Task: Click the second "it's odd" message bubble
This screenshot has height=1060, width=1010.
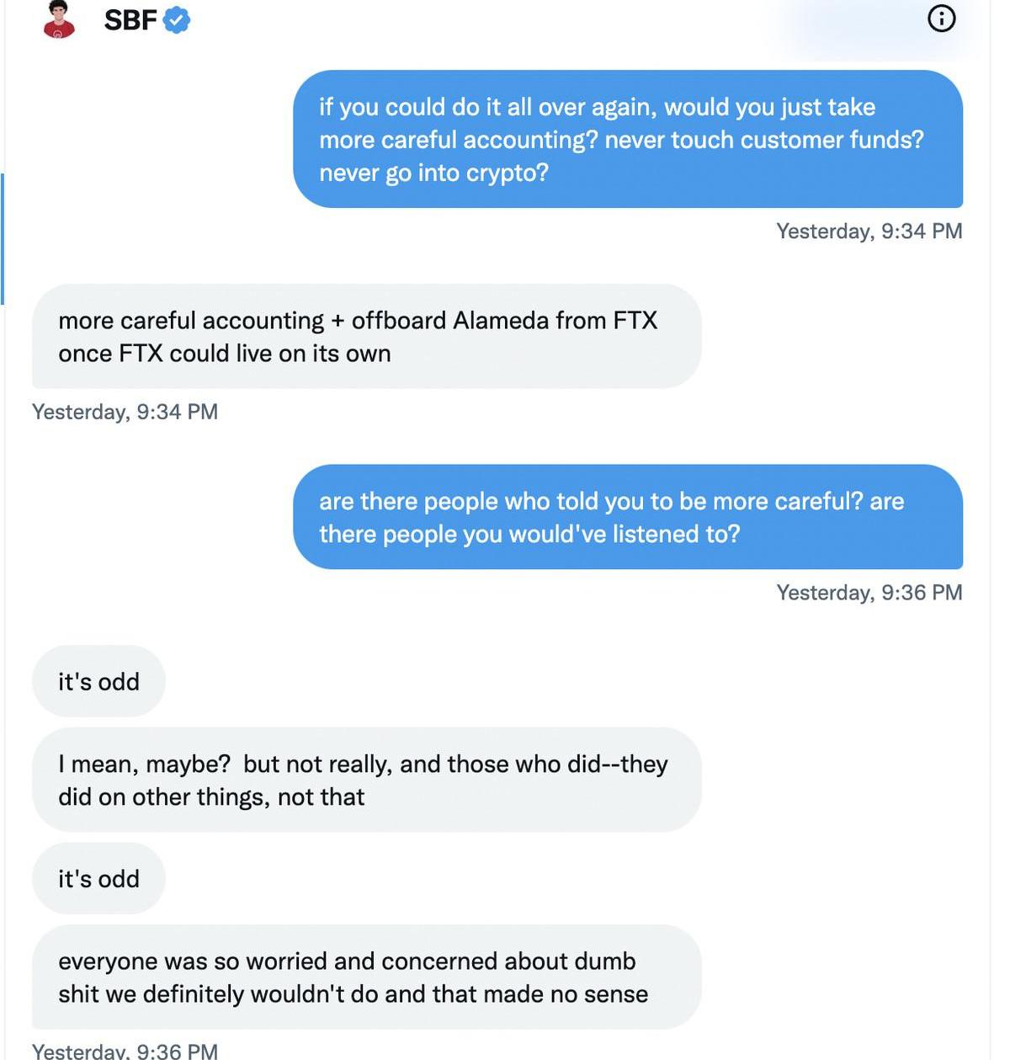Action: (98, 878)
